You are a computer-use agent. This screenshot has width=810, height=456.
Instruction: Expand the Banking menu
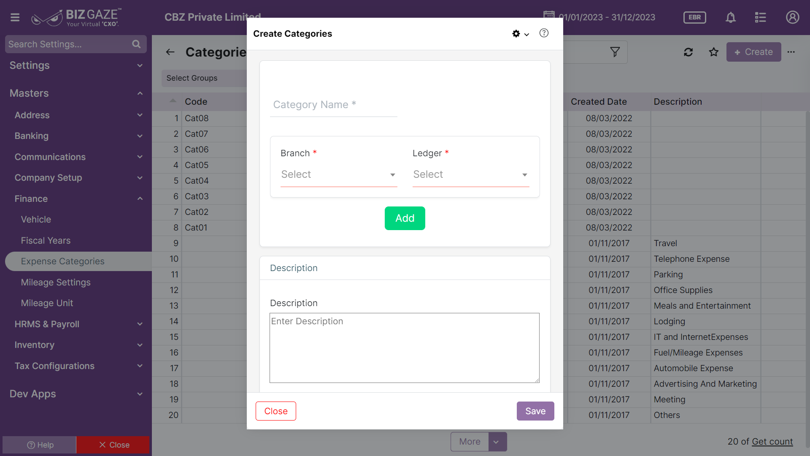coord(140,136)
